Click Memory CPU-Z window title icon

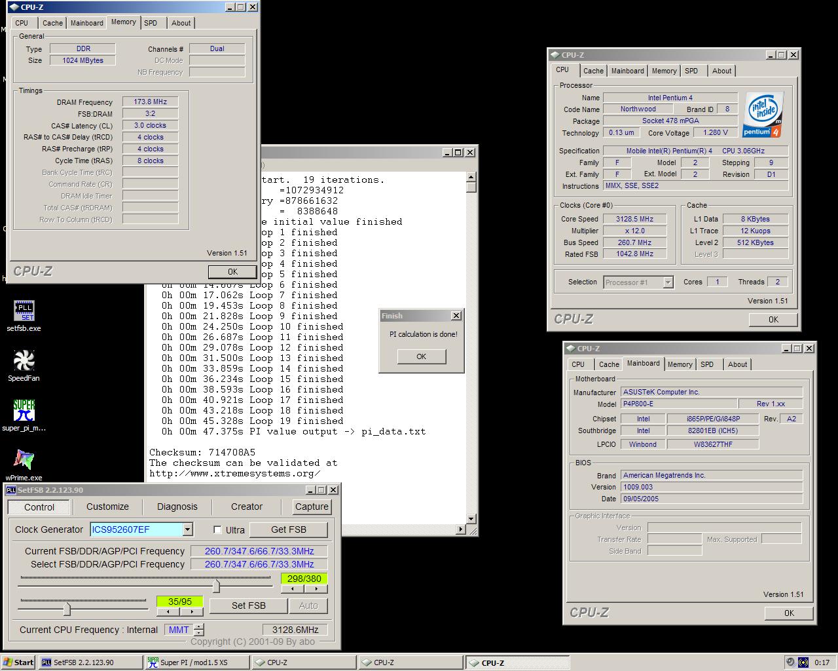(x=14, y=7)
